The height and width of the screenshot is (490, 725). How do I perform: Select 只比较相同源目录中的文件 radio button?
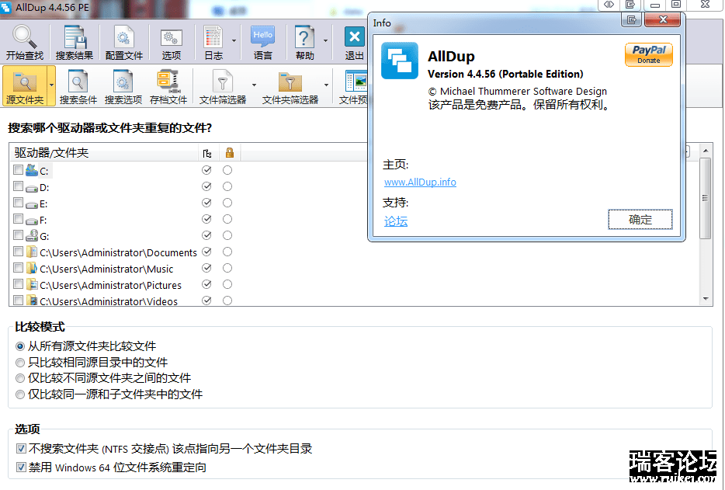pyautogui.click(x=20, y=363)
